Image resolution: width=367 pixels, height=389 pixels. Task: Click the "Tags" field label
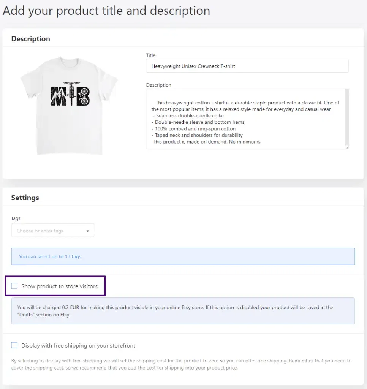point(16,218)
